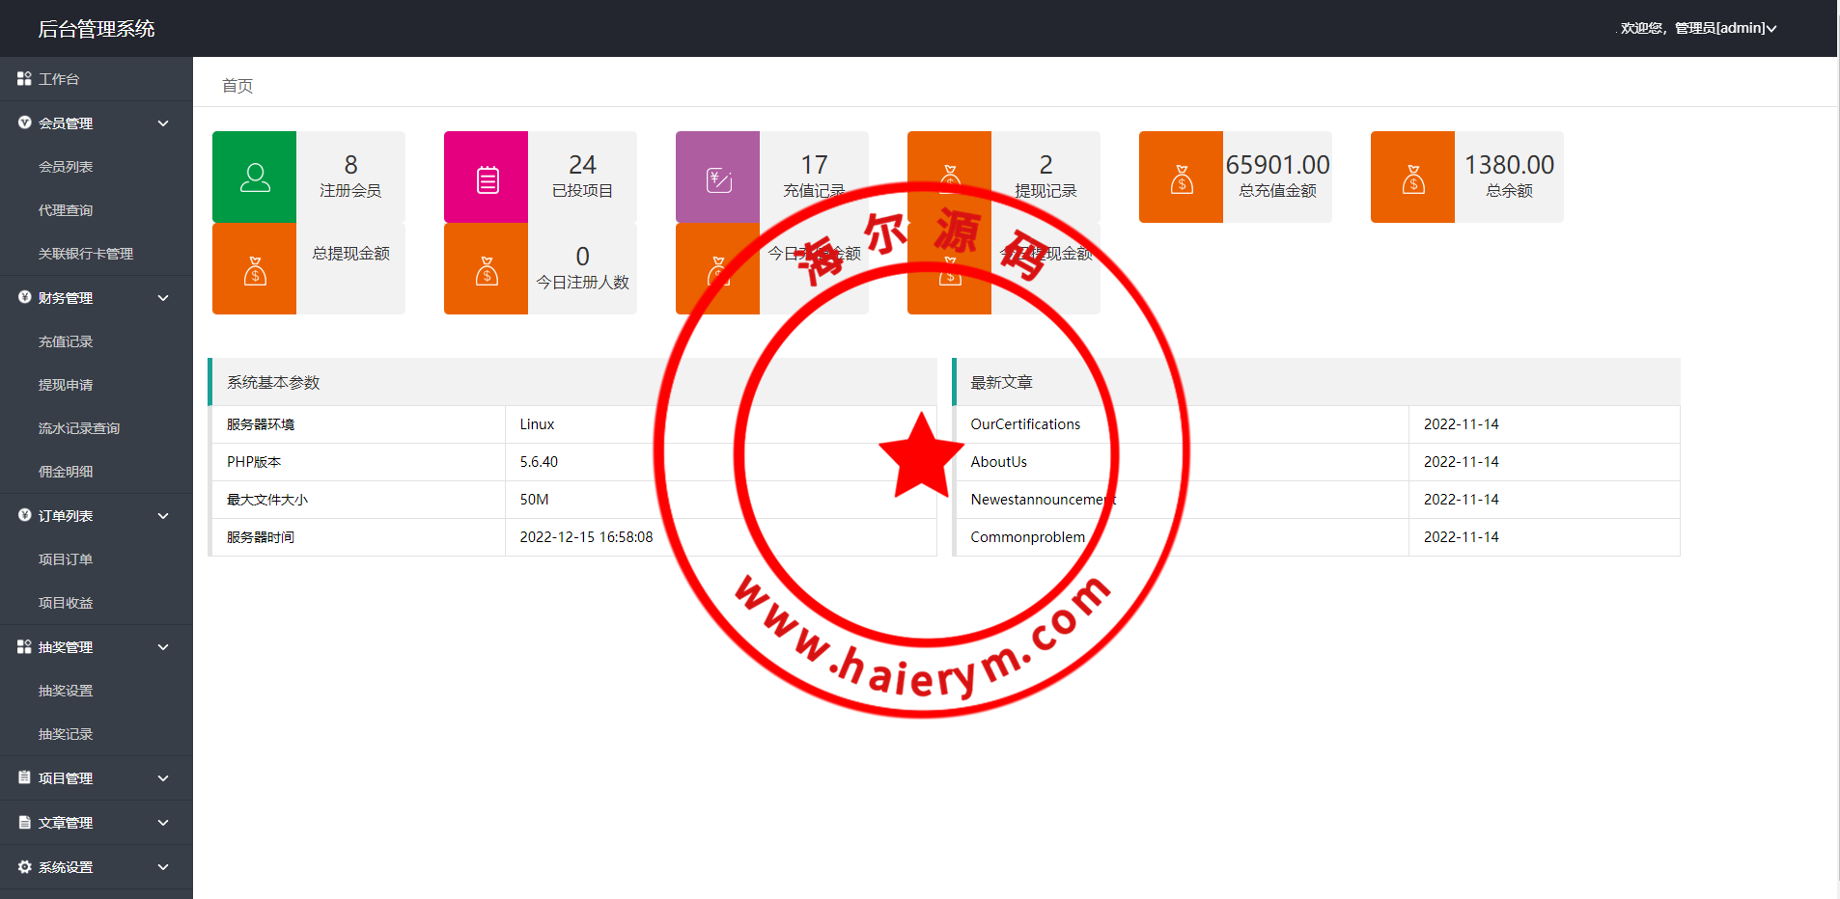Screen dimensions: 1840x899
Task: Open 充值记录 under finance management
Action: (66, 341)
